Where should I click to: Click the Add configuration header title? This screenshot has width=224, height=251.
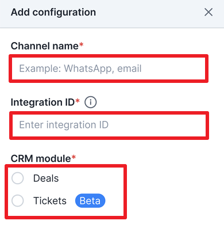53,12
